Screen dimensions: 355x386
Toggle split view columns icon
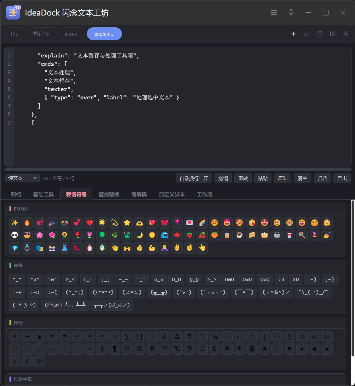(x=333, y=34)
